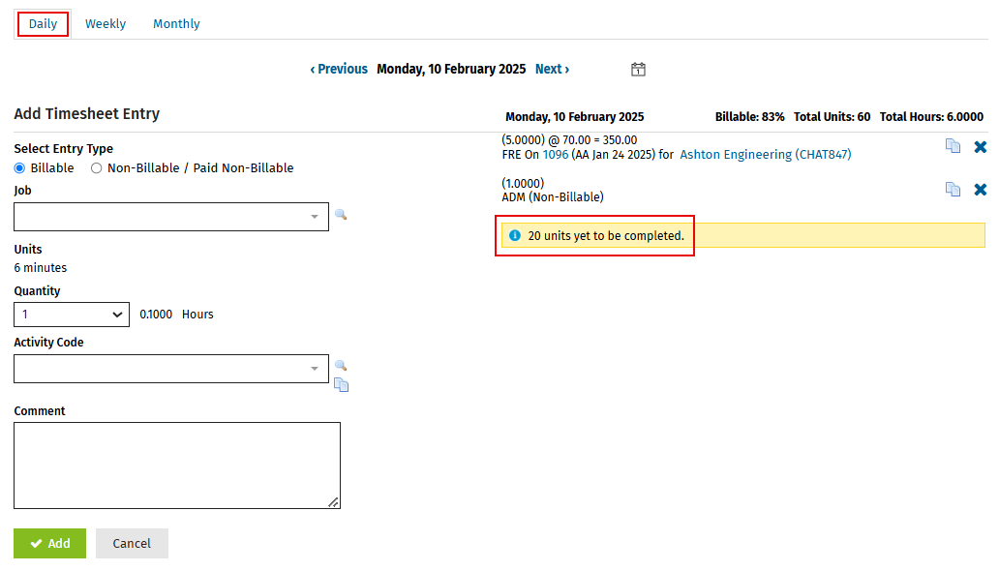Click the Comment box resize handle
Viewport: 999px width, 571px height.
click(333, 502)
